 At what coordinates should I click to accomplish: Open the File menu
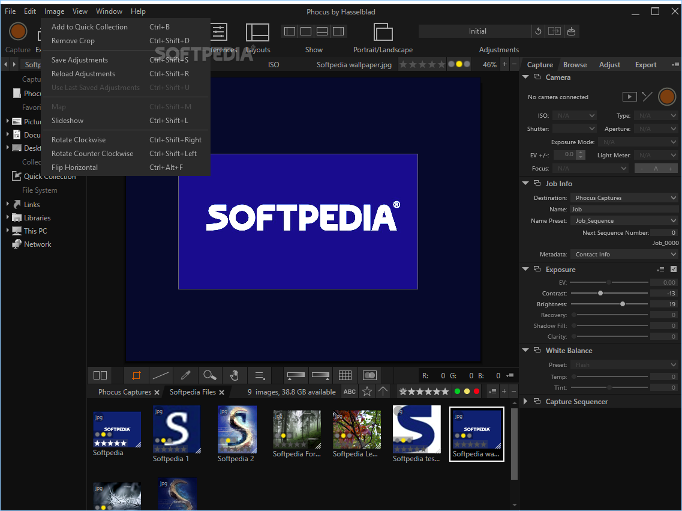pos(10,11)
